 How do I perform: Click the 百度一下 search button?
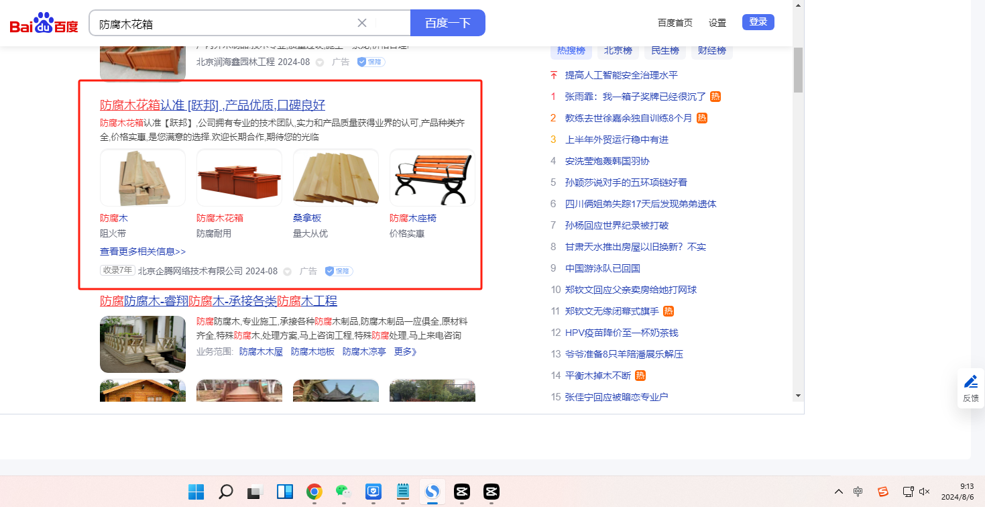[x=448, y=23]
